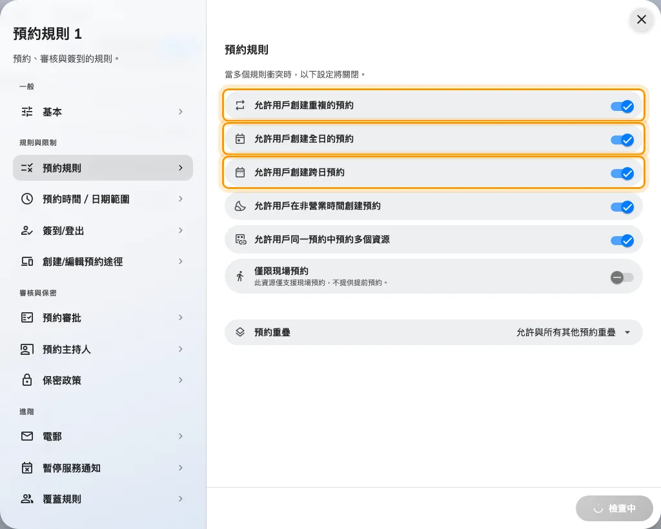661x529 pixels.
Task: Click the chevron beside 預約審批
Action: (x=181, y=317)
